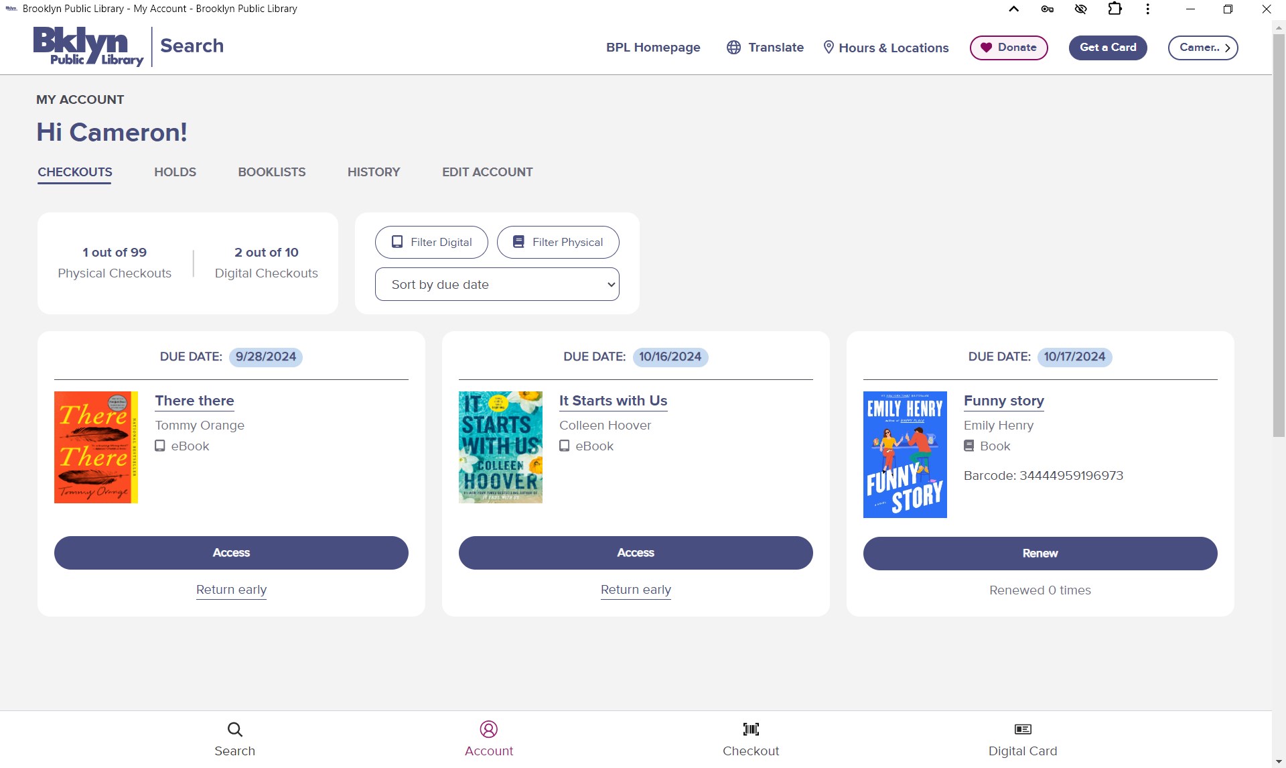The width and height of the screenshot is (1286, 768).
Task: Expand the Camer.. account menu
Action: pyautogui.click(x=1203, y=48)
